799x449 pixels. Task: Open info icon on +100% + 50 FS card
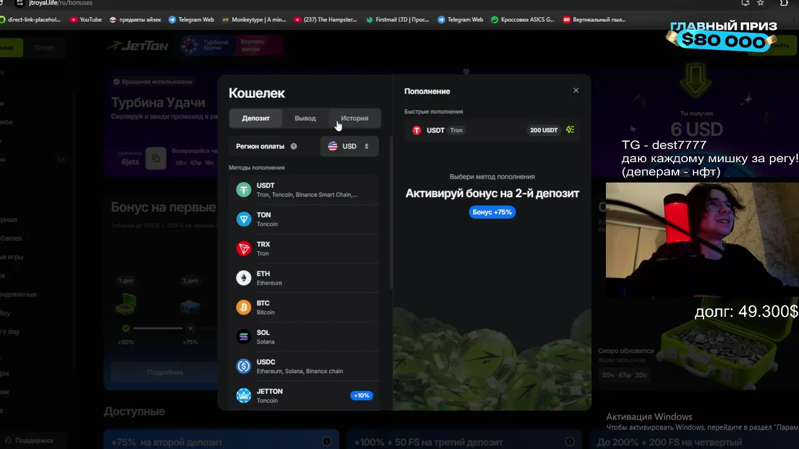(x=569, y=442)
